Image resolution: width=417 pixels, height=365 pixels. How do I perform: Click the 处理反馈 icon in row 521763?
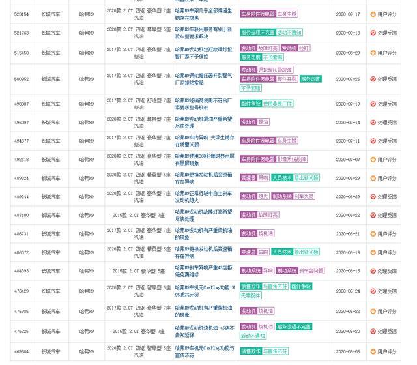point(373,33)
